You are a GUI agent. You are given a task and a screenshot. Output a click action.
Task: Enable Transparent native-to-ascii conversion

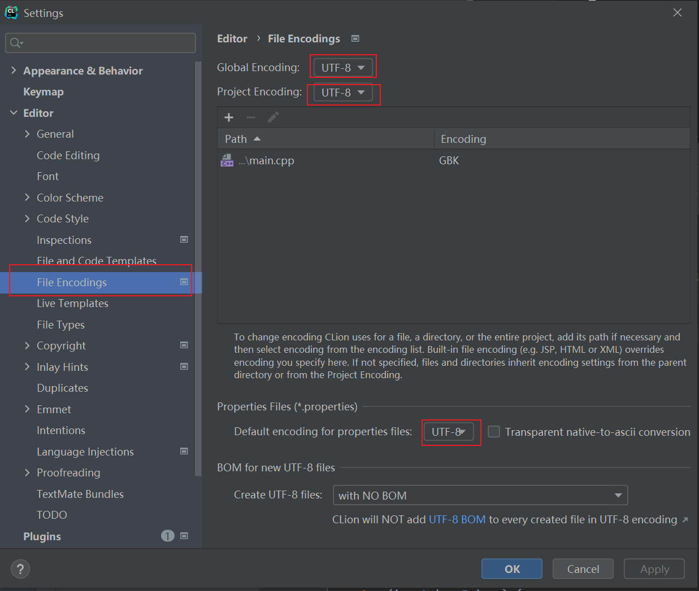click(x=494, y=432)
